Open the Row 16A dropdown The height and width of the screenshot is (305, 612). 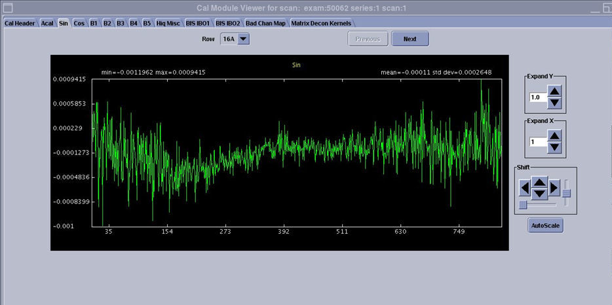[243, 39]
